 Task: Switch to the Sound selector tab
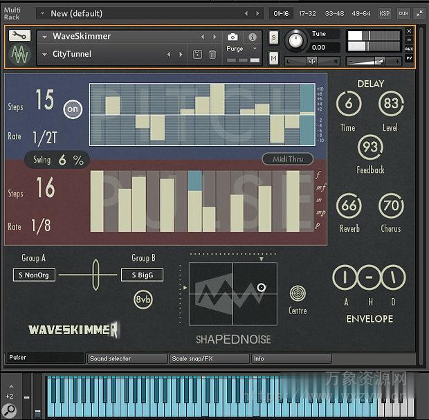click(127, 358)
